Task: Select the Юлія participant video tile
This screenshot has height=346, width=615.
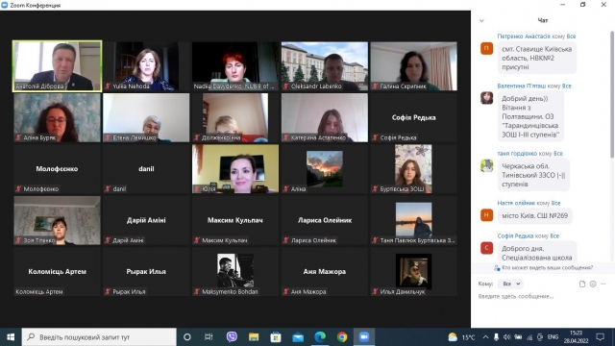Action: coord(235,169)
